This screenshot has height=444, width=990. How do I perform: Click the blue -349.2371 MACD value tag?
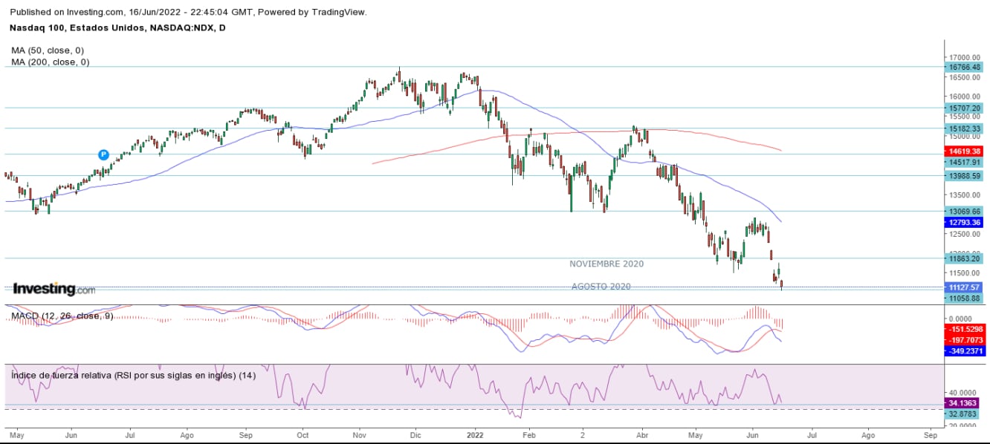click(963, 350)
